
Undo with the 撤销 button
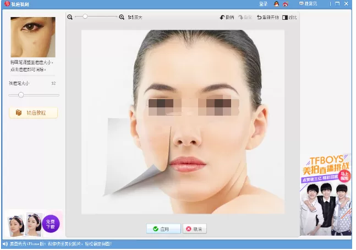(x=227, y=17)
